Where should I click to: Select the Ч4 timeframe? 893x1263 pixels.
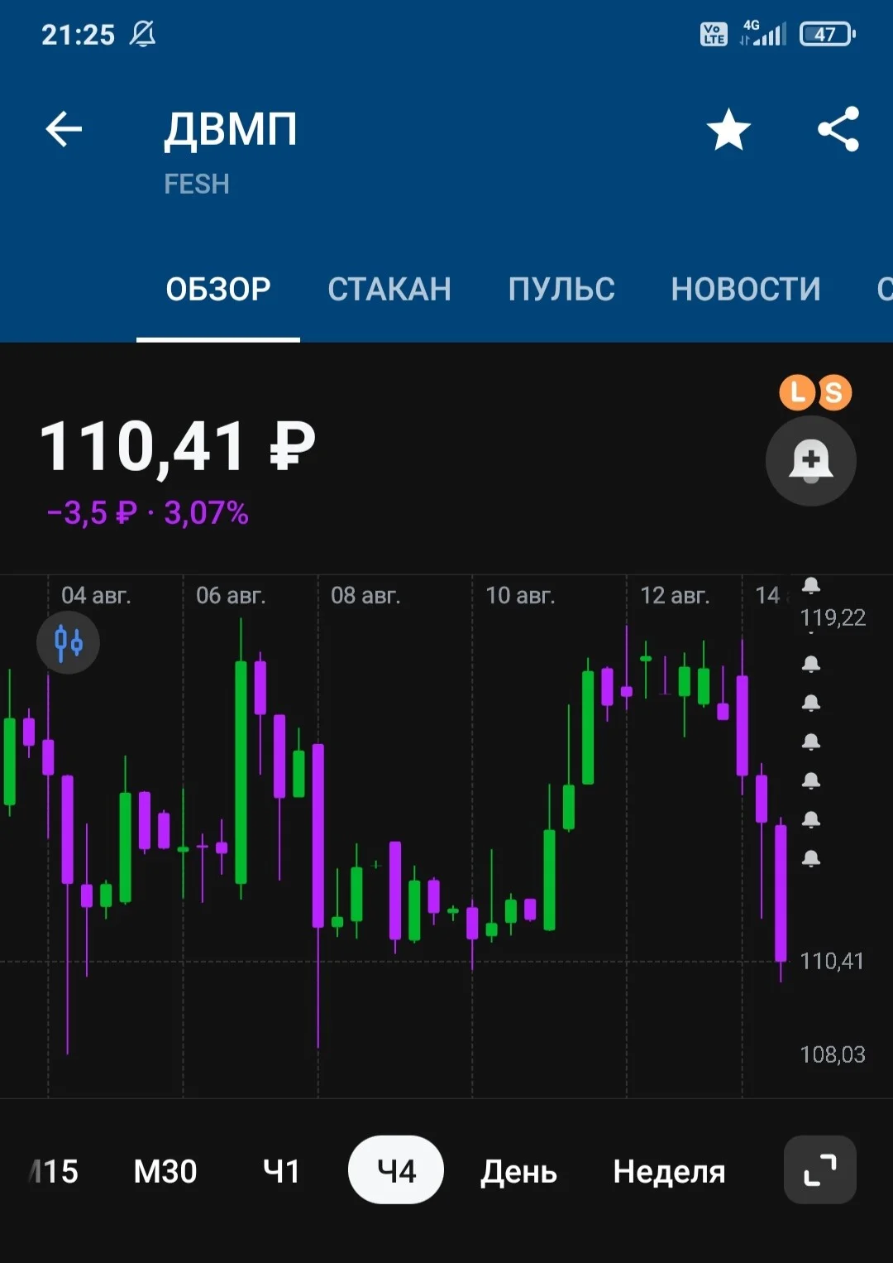point(396,1170)
